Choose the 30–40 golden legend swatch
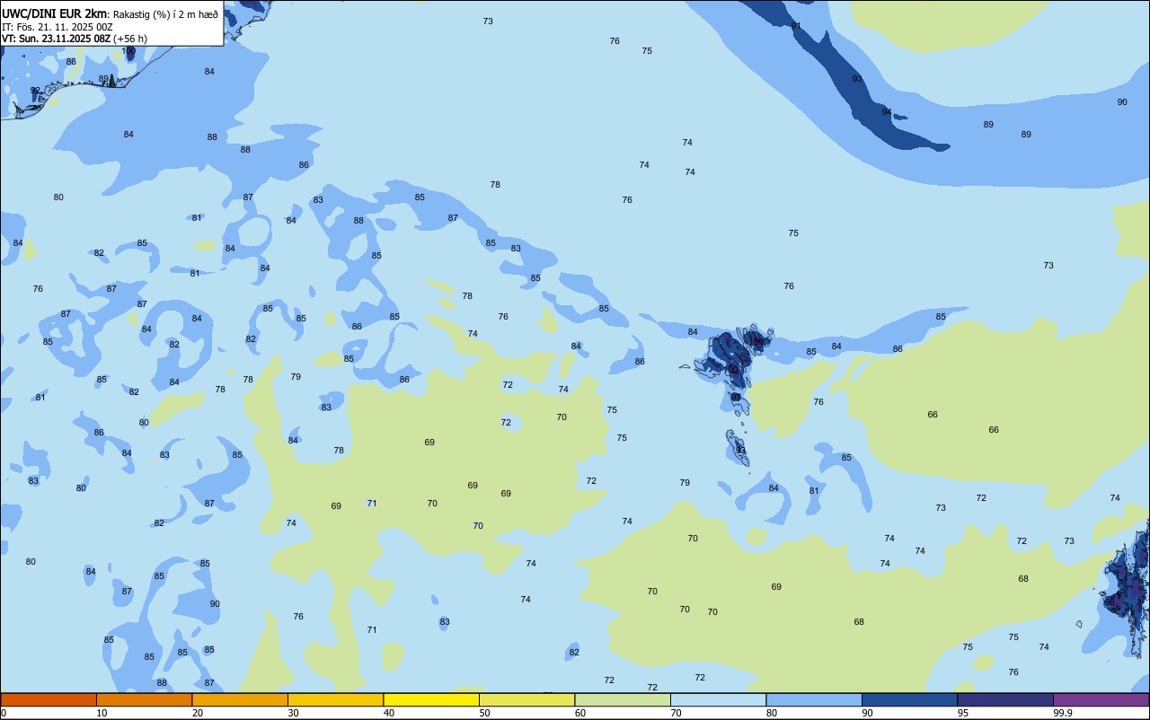 click(335, 699)
